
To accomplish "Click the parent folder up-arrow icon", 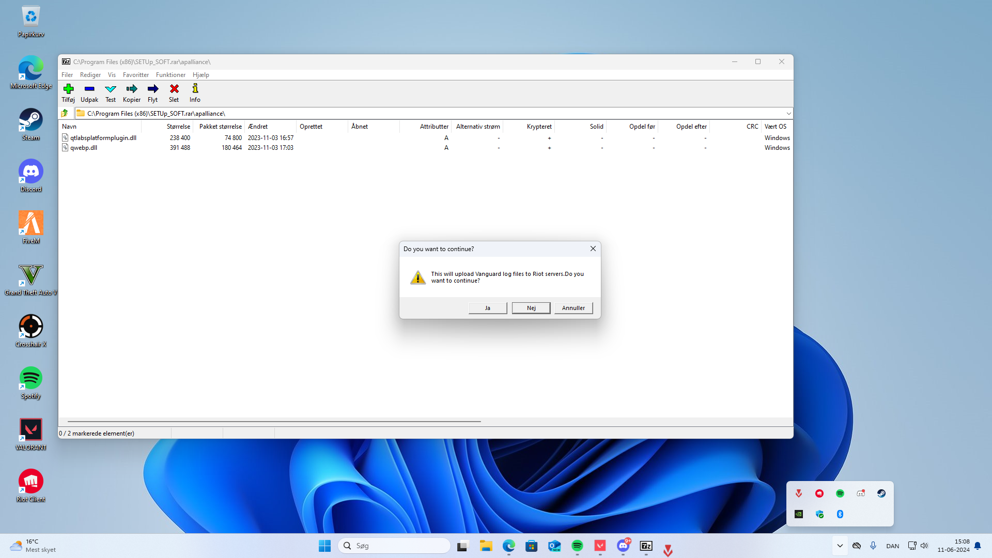I will coord(65,113).
